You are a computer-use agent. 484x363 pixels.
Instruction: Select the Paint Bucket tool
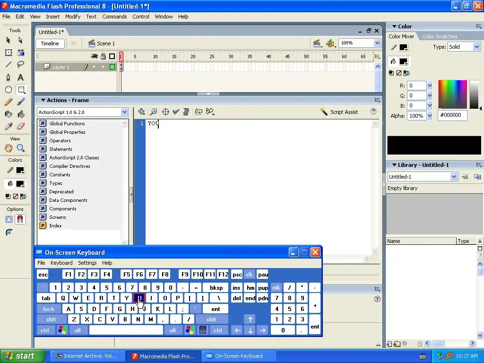point(20,114)
